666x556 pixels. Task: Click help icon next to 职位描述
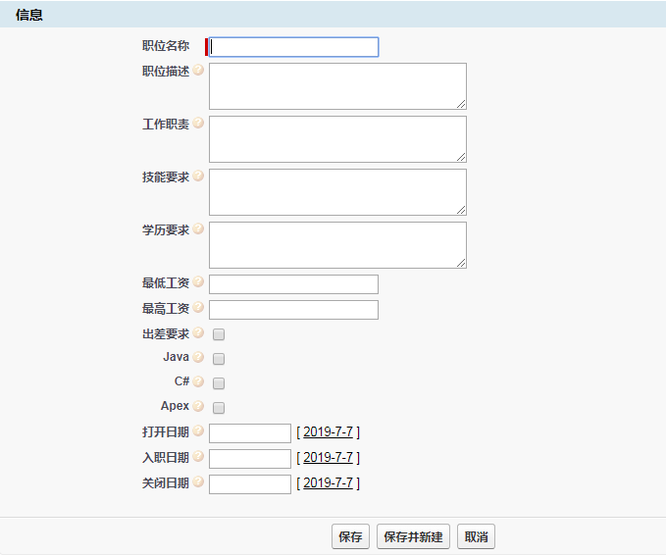click(x=198, y=71)
